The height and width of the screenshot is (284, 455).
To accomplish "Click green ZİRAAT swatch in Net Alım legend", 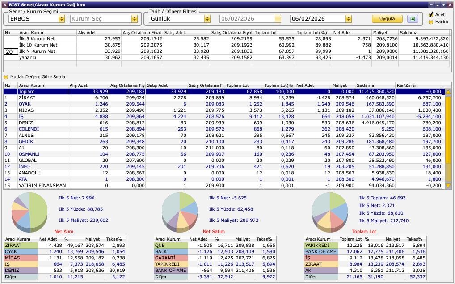I will [21, 246].
